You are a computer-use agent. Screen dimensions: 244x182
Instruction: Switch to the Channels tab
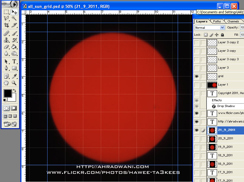point(233,21)
